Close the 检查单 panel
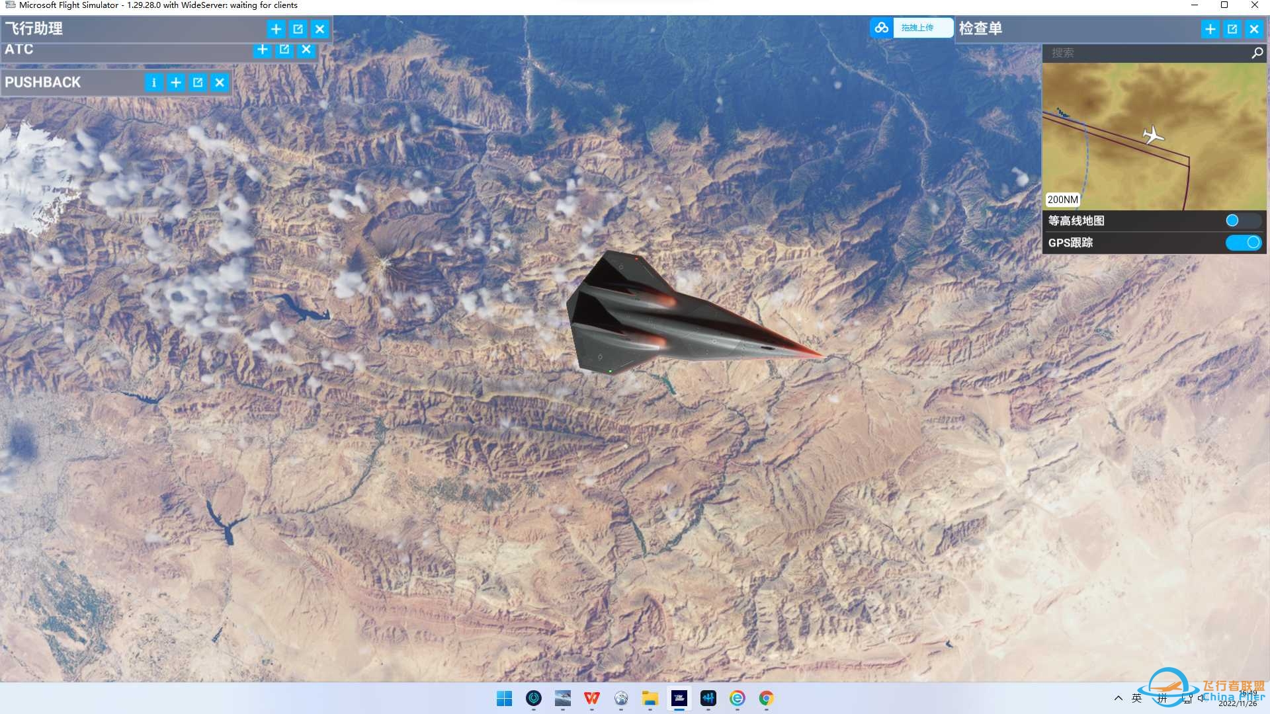This screenshot has width=1270, height=714. coord(1253,29)
